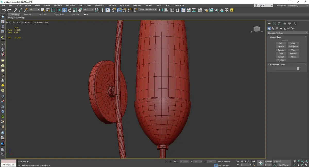Toggle Auto Key animation mode
The image size is (309, 167).
pyautogui.click(x=268, y=161)
